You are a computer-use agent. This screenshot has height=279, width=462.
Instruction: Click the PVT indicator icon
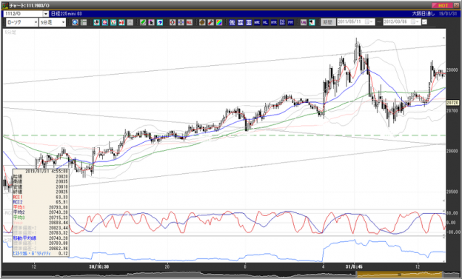290,22
